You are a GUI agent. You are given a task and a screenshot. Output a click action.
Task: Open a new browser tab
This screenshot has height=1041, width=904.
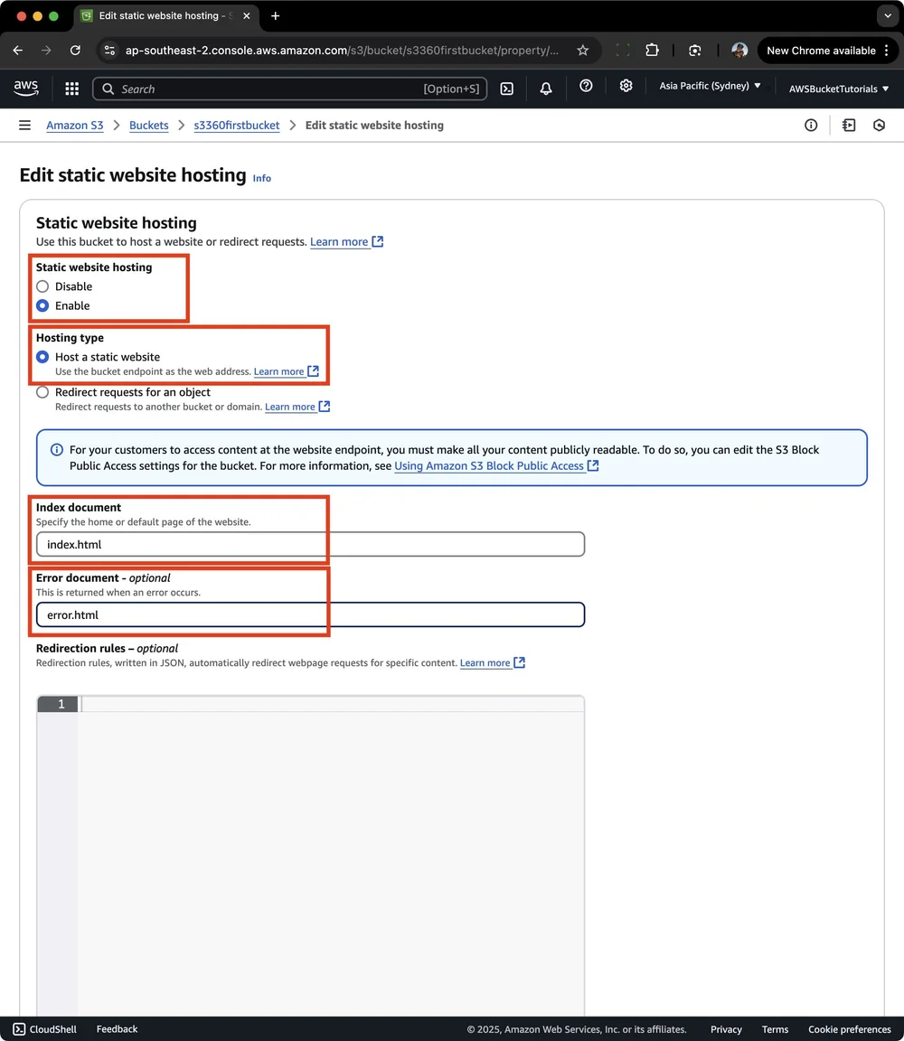pyautogui.click(x=275, y=16)
